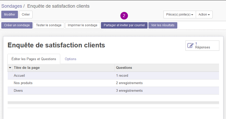Sort by Titre de la page column header
The width and height of the screenshot is (226, 119).
27,68
